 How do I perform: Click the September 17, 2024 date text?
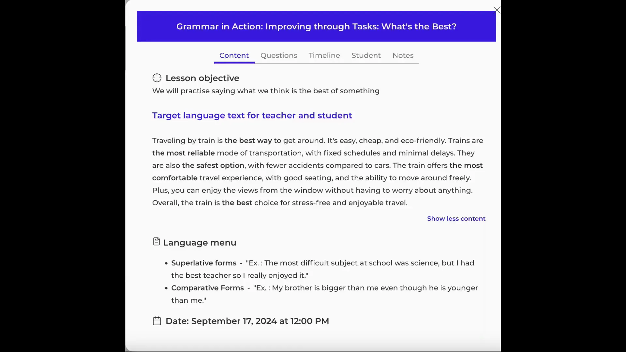pyautogui.click(x=247, y=321)
